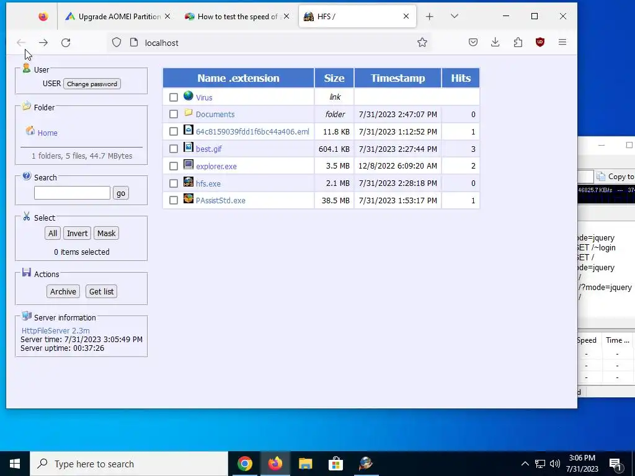Open the Home folder link
Viewport: 635px width, 476px height.
47,133
